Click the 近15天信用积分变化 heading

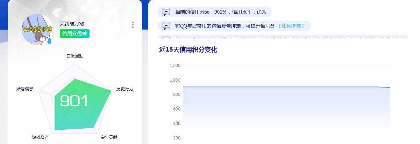pyautogui.click(x=188, y=50)
